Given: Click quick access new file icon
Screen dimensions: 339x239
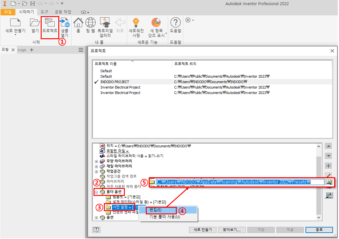Looking at the screenshot, I should 13,3.
